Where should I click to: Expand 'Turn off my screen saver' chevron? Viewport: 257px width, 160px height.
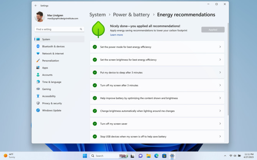(x=220, y=124)
